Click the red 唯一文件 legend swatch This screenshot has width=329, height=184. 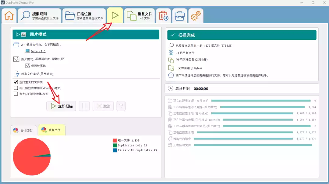[x=115, y=140]
